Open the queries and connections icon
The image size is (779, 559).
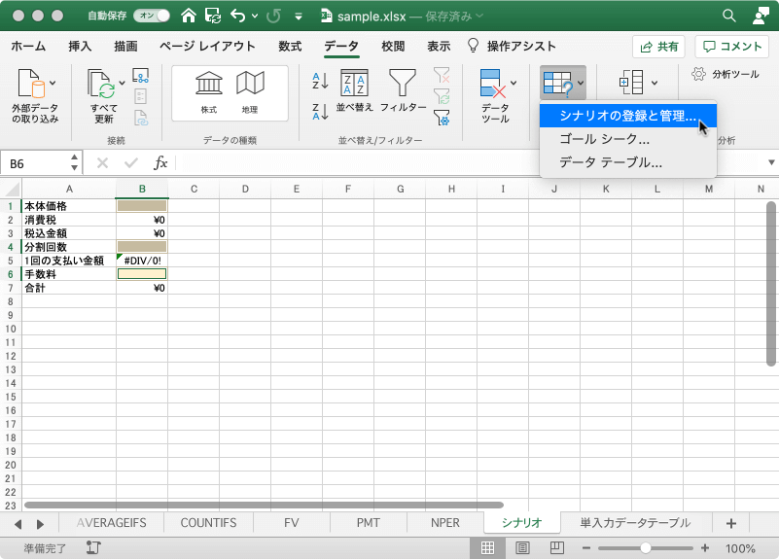coord(141,76)
